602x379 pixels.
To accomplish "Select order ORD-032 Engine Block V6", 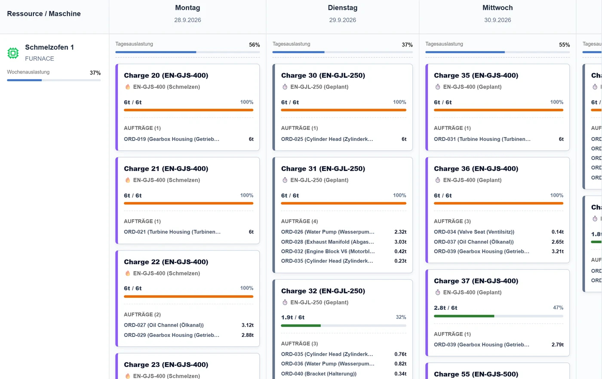I will (344, 251).
